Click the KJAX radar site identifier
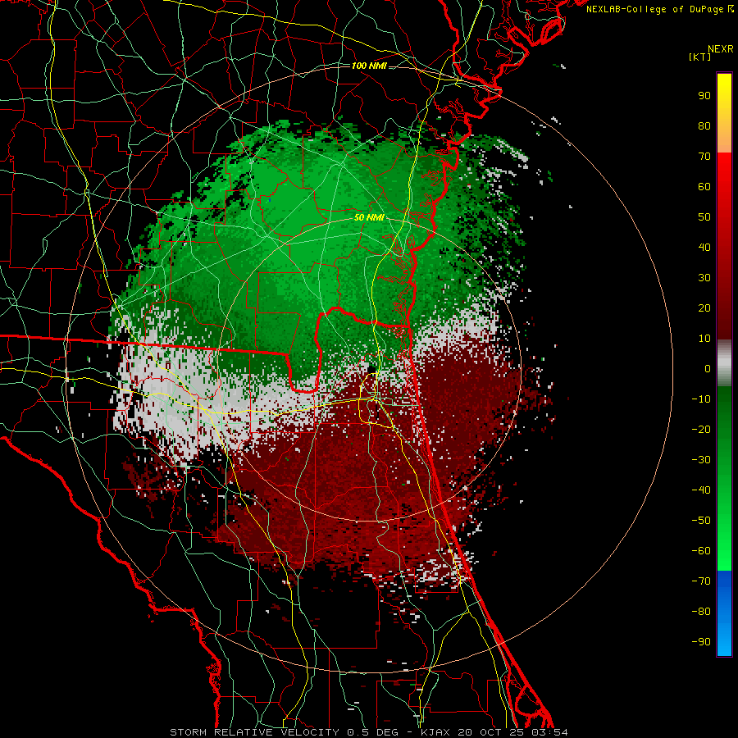Screen dimensions: 738x738 [435, 732]
